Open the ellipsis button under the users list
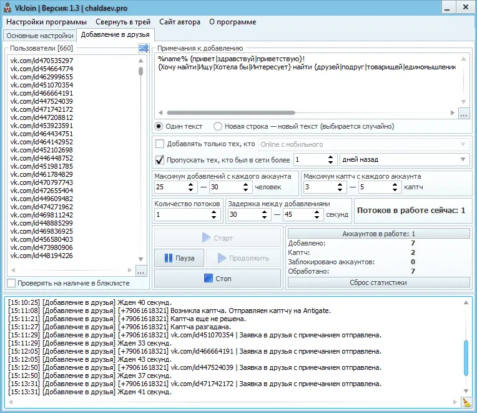This screenshot has height=413, width=477. (140, 272)
